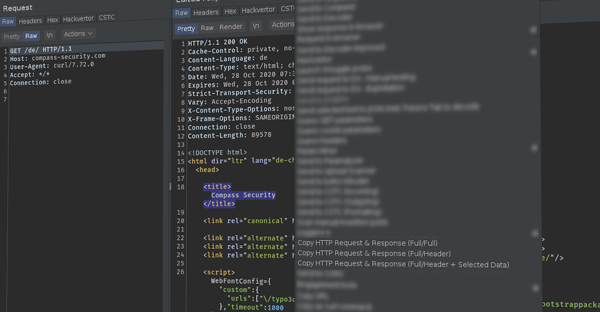Click the Headers tab in Request panel

(30, 21)
